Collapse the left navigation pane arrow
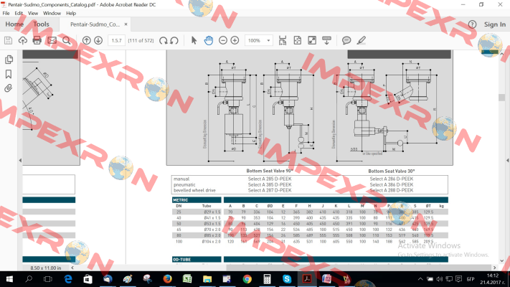Image resolution: width=510 pixels, height=287 pixels. [x=20, y=160]
